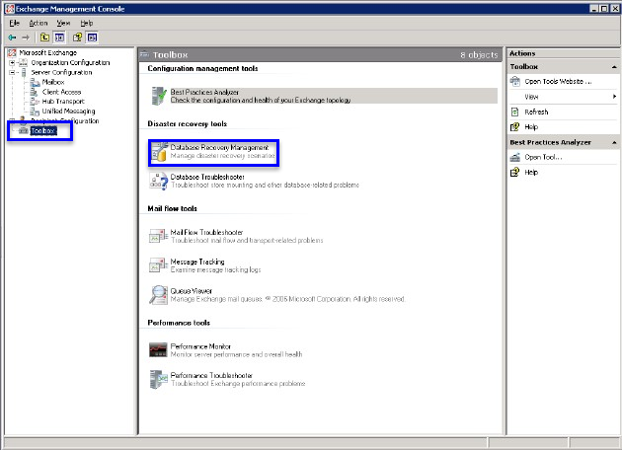622x450 pixels.
Task: Select the Performance Monitor tool
Action: tap(236, 350)
